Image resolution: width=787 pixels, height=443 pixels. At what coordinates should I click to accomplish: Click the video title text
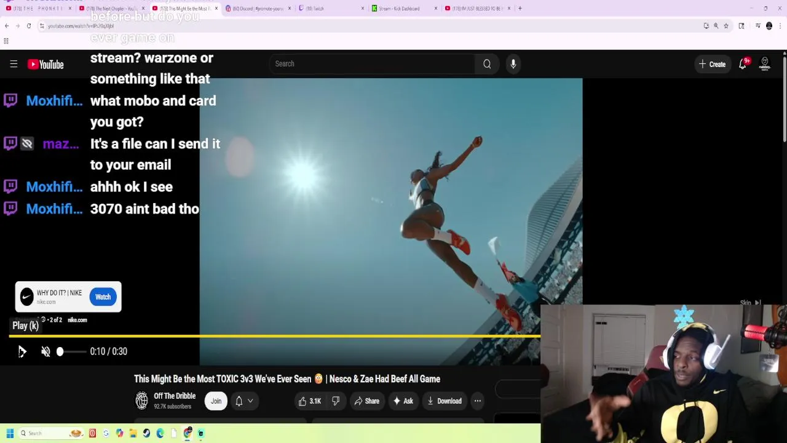pos(287,379)
